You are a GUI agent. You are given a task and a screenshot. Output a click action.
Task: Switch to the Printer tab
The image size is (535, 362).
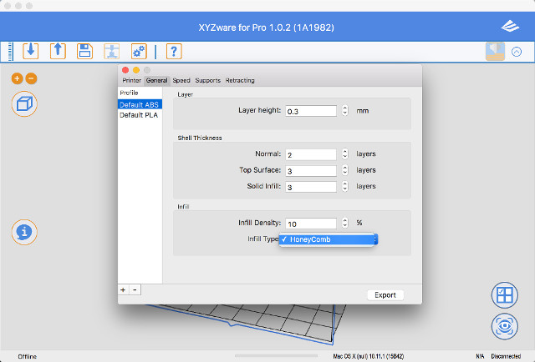[x=132, y=80]
